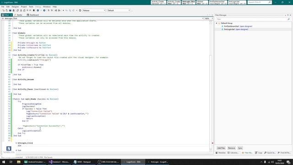Viewport: 293px width, 165px height.
Task: Collapse Default Group tree node
Action: [x=217, y=23]
